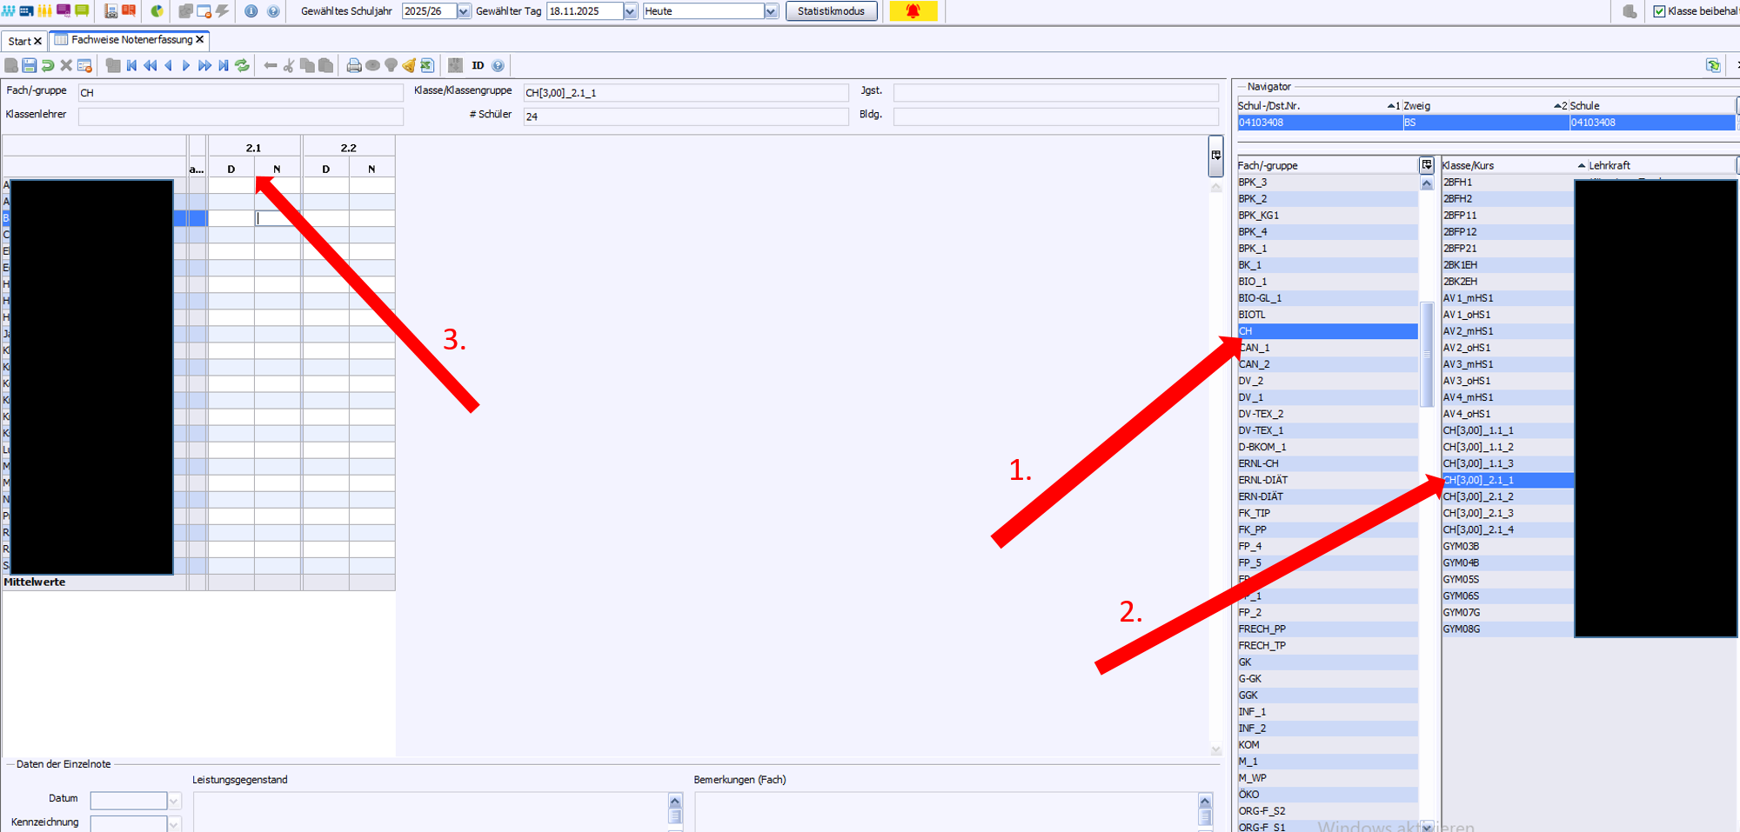Open the pie chart statistics icon
The height and width of the screenshot is (832, 1740).
(x=157, y=11)
